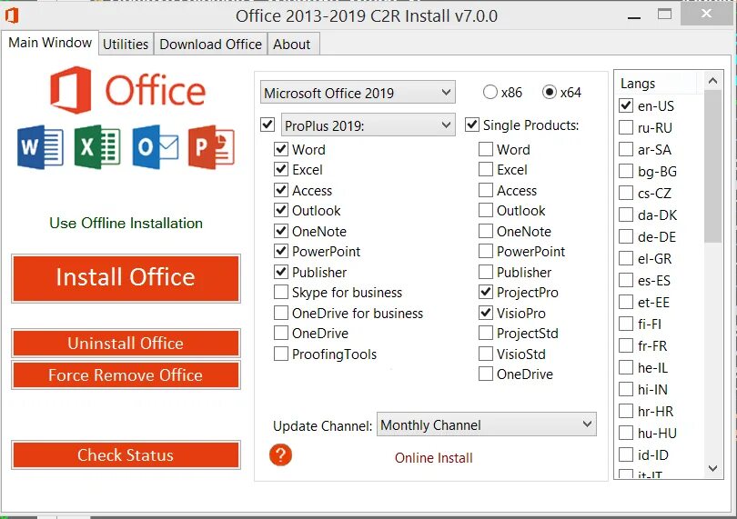
Task: Uncheck Outlook in the ProPlus list
Action: (x=281, y=211)
